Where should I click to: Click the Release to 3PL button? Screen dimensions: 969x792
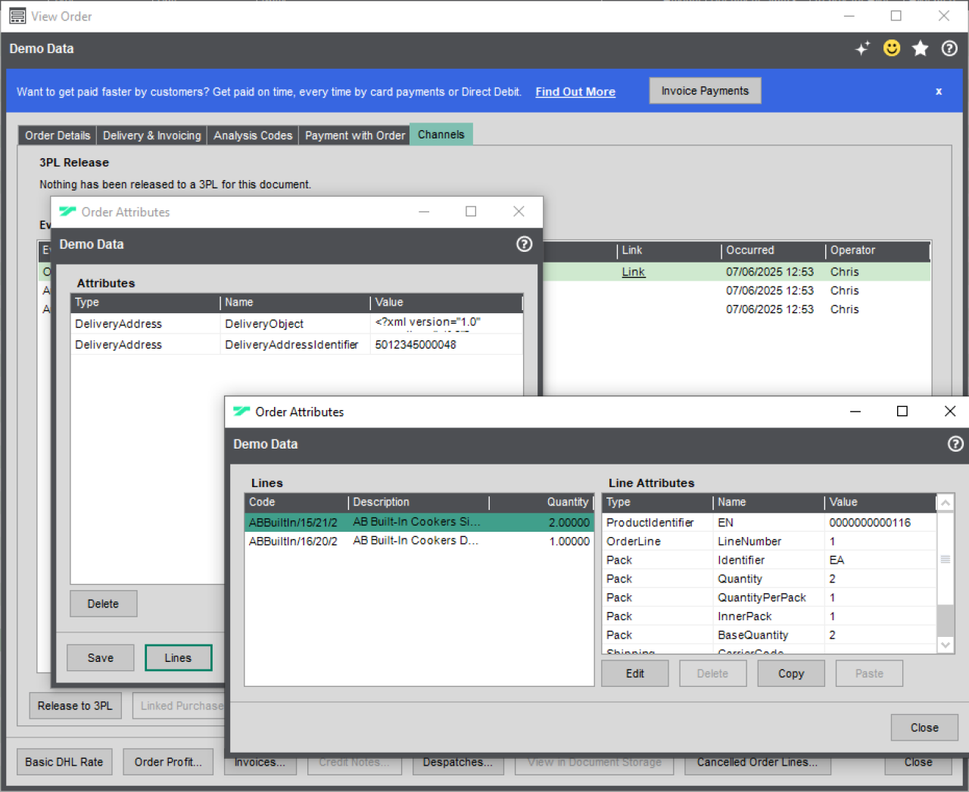click(75, 706)
